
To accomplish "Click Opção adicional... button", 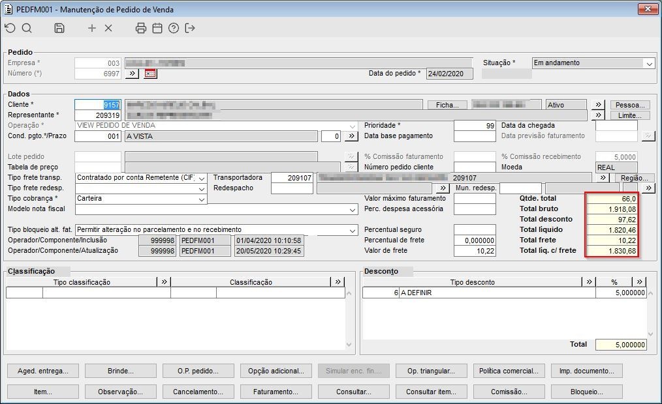I will (x=276, y=371).
